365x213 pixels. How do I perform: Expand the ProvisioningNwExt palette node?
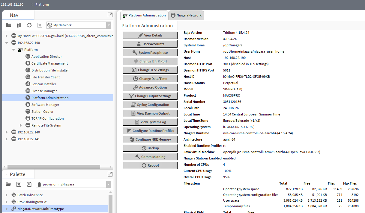7,202
